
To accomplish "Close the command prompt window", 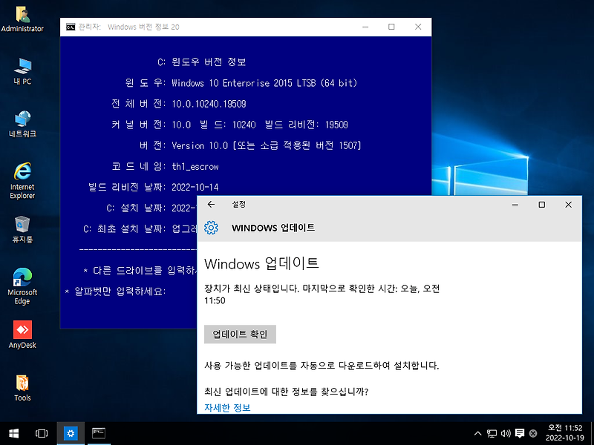I will coord(418,27).
